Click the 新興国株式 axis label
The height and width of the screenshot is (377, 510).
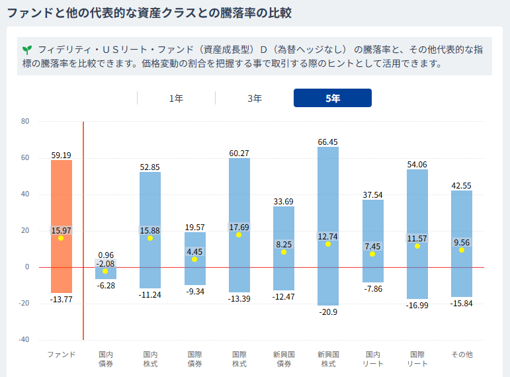tap(328, 359)
